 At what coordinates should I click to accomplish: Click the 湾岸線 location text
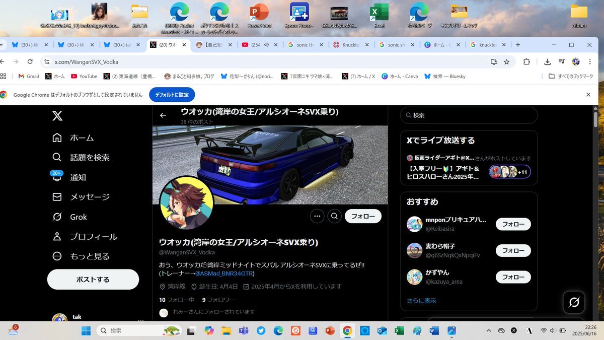[177, 286]
